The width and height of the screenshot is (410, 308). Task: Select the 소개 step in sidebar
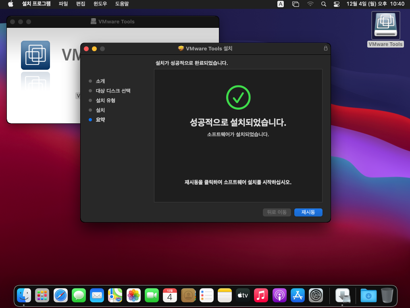click(x=100, y=81)
